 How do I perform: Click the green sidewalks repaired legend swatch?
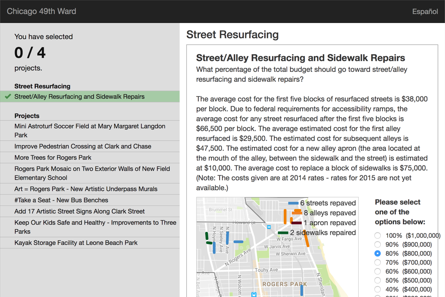283,233
